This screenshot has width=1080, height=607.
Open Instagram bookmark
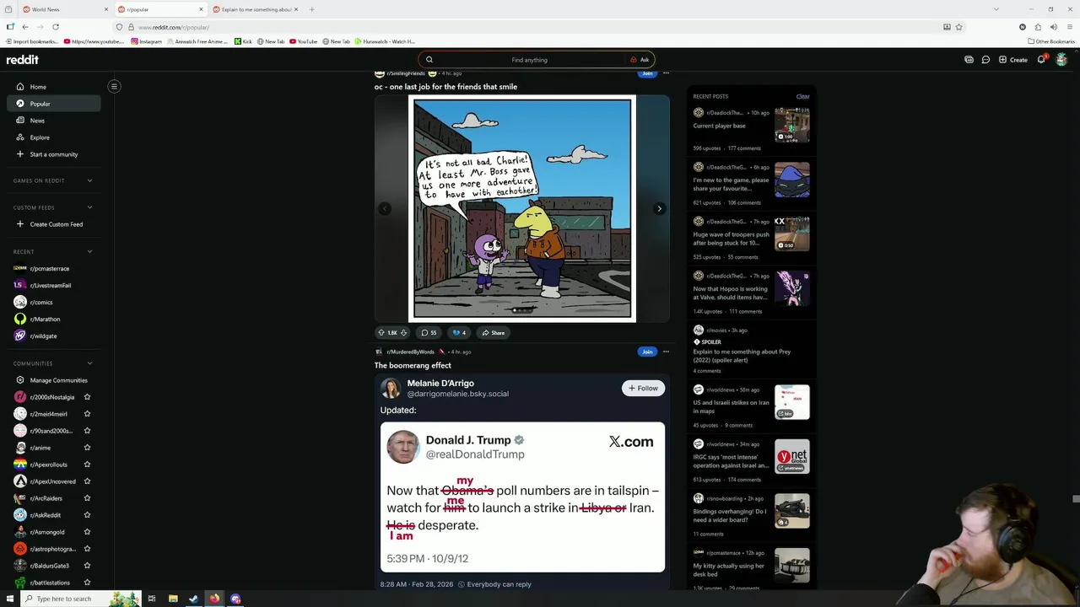coord(146,41)
